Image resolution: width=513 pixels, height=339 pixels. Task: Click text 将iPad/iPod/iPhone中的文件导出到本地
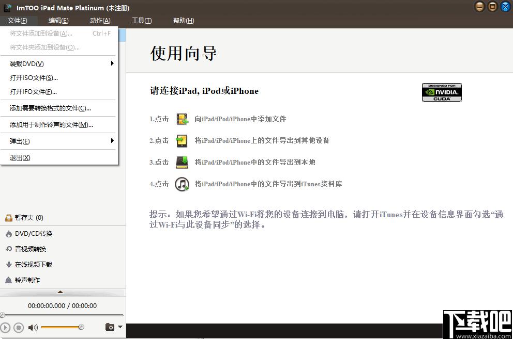pos(255,163)
